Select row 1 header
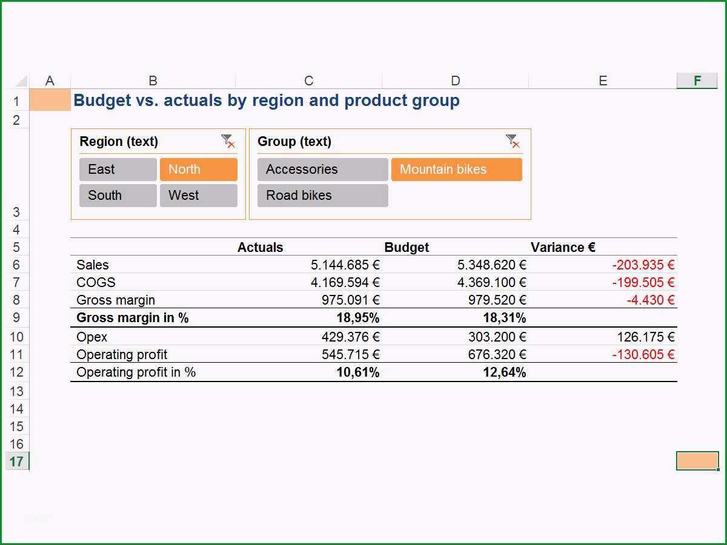 coord(16,101)
